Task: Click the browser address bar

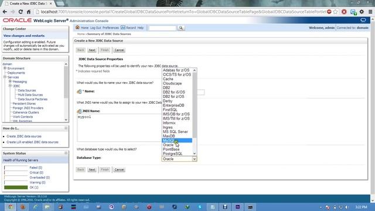Action: (x=183, y=12)
